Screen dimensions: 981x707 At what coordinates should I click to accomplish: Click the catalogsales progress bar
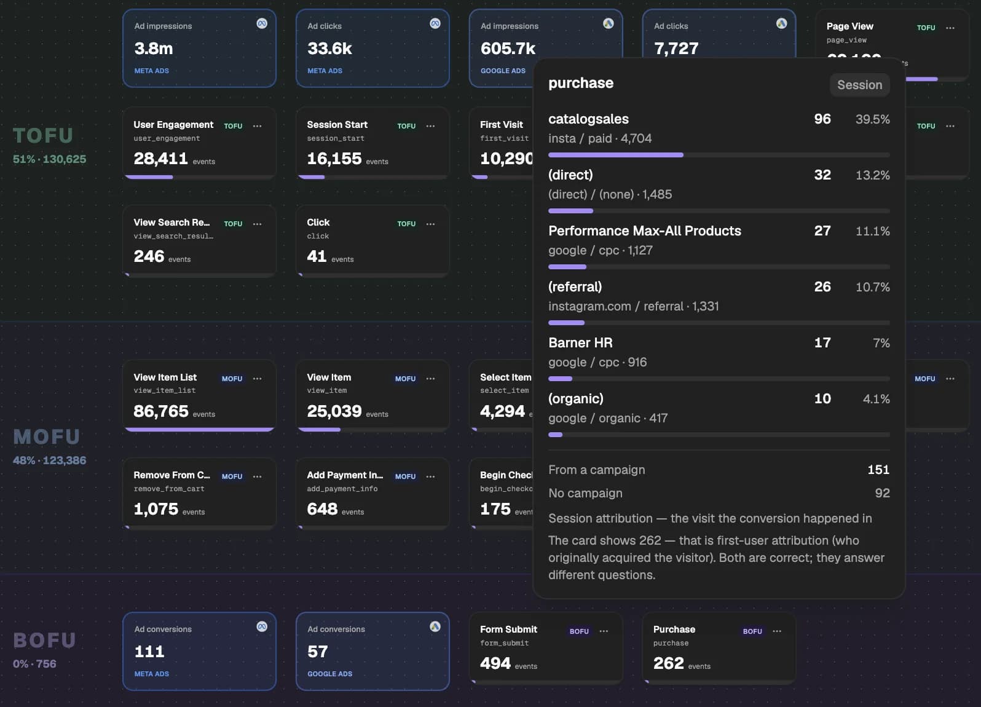pos(719,155)
